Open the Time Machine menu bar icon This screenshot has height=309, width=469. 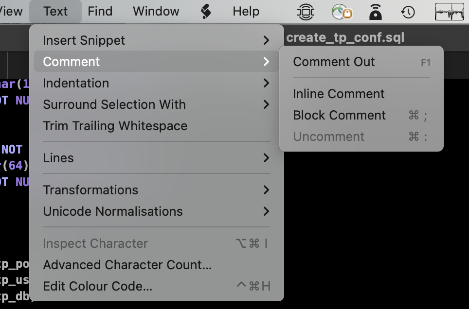click(408, 12)
